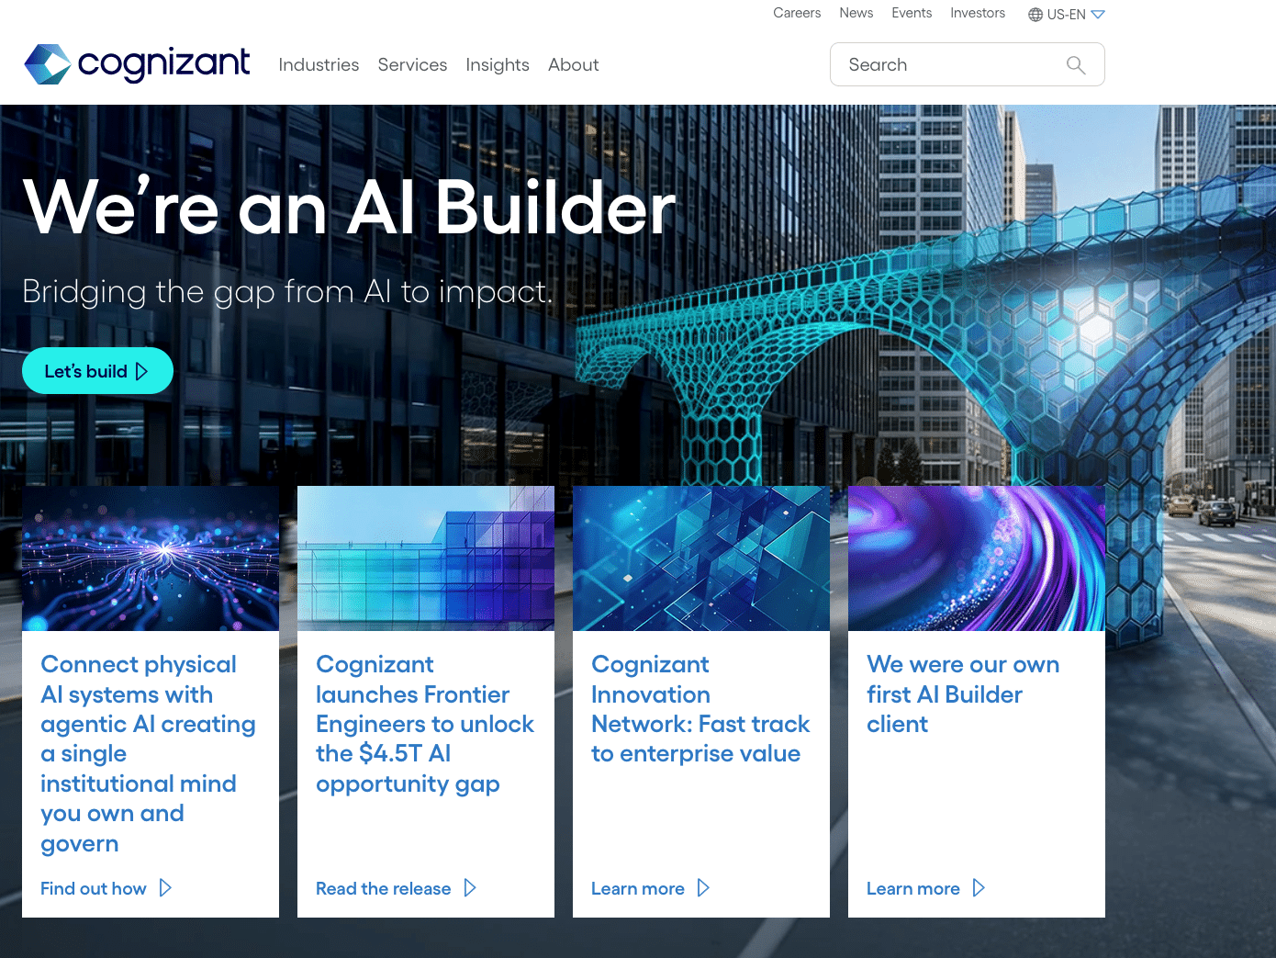The width and height of the screenshot is (1276, 958).
Task: Click the Cognizant logo
Action: [137, 64]
